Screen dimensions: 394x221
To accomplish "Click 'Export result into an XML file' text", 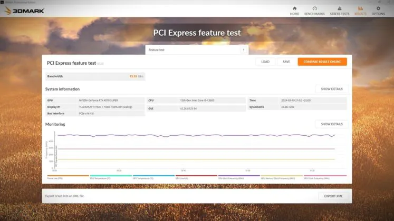I will point(65,196).
